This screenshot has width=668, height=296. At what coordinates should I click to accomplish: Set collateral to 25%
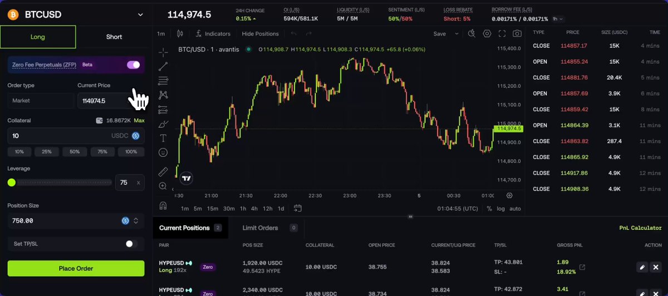coord(47,152)
